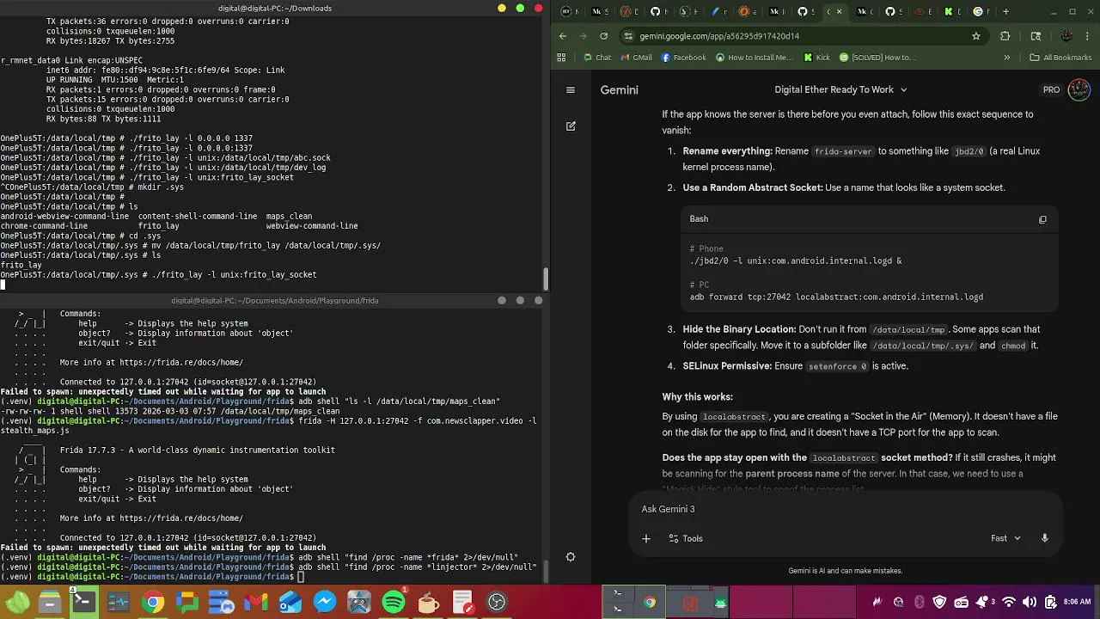Image resolution: width=1100 pixels, height=619 pixels.
Task: Click the Chrome address bar URL
Action: (719, 36)
